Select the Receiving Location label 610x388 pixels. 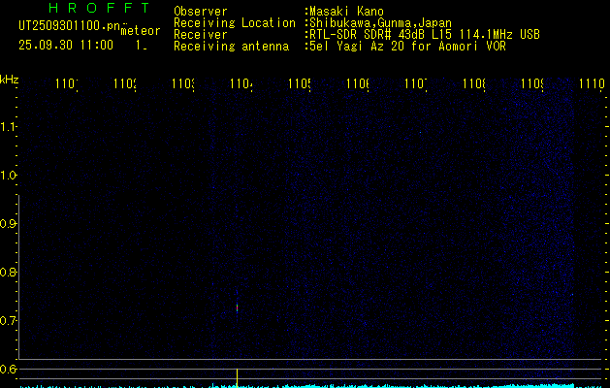[x=235, y=23]
